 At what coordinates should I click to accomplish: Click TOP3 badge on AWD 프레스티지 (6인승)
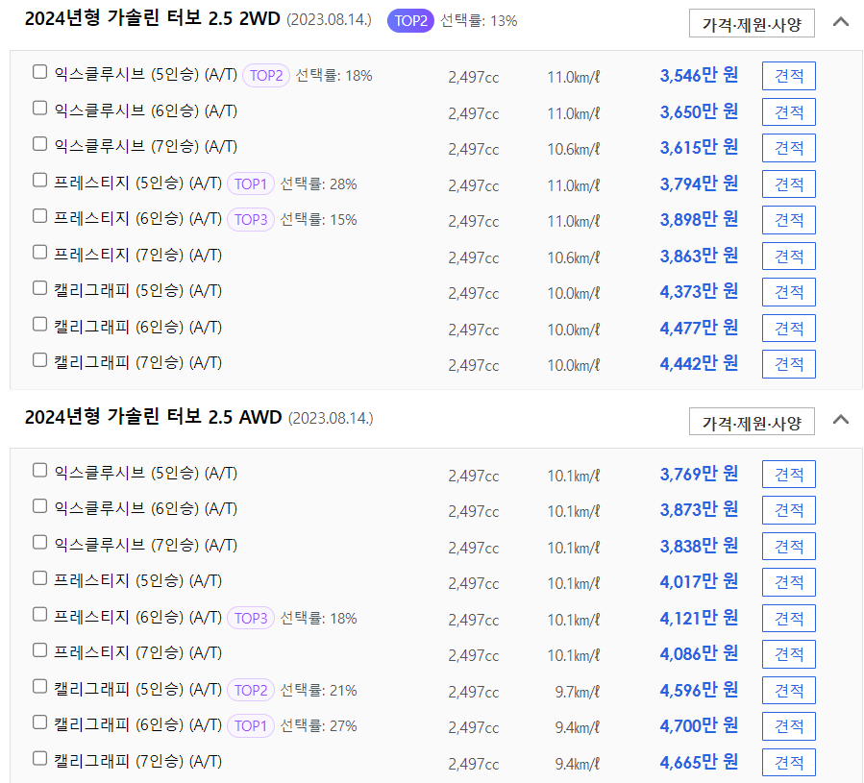pyautogui.click(x=251, y=619)
